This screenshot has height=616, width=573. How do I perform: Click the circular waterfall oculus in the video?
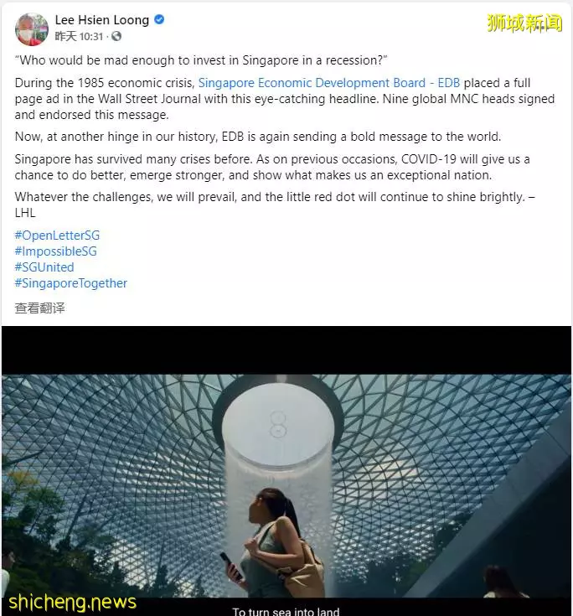(x=277, y=421)
